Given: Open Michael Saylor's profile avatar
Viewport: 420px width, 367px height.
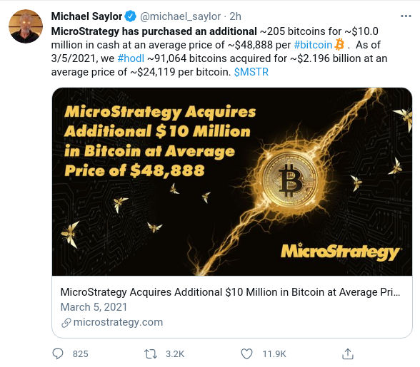Looking at the screenshot, I should [x=26, y=26].
